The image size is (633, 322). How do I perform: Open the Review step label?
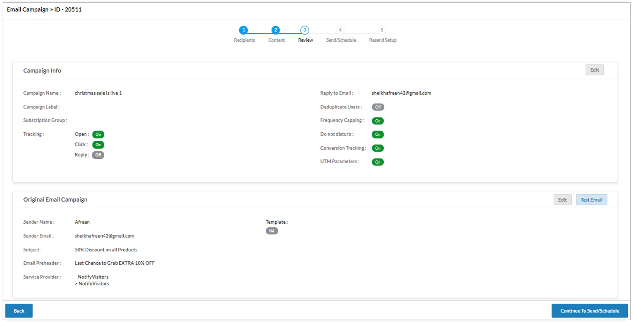point(305,40)
